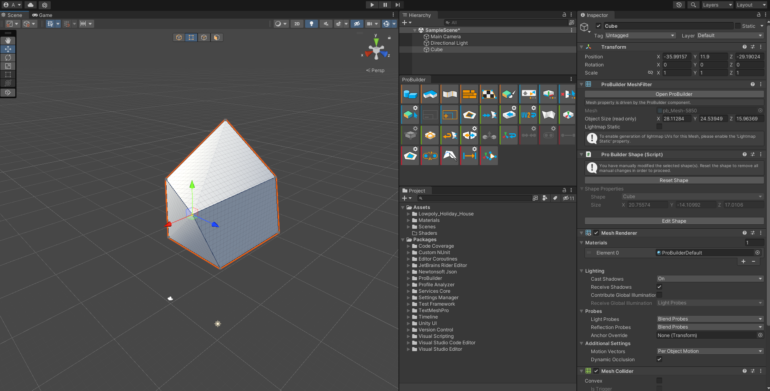Open the search icon in top bar
The image size is (770, 391).
(x=693, y=5)
